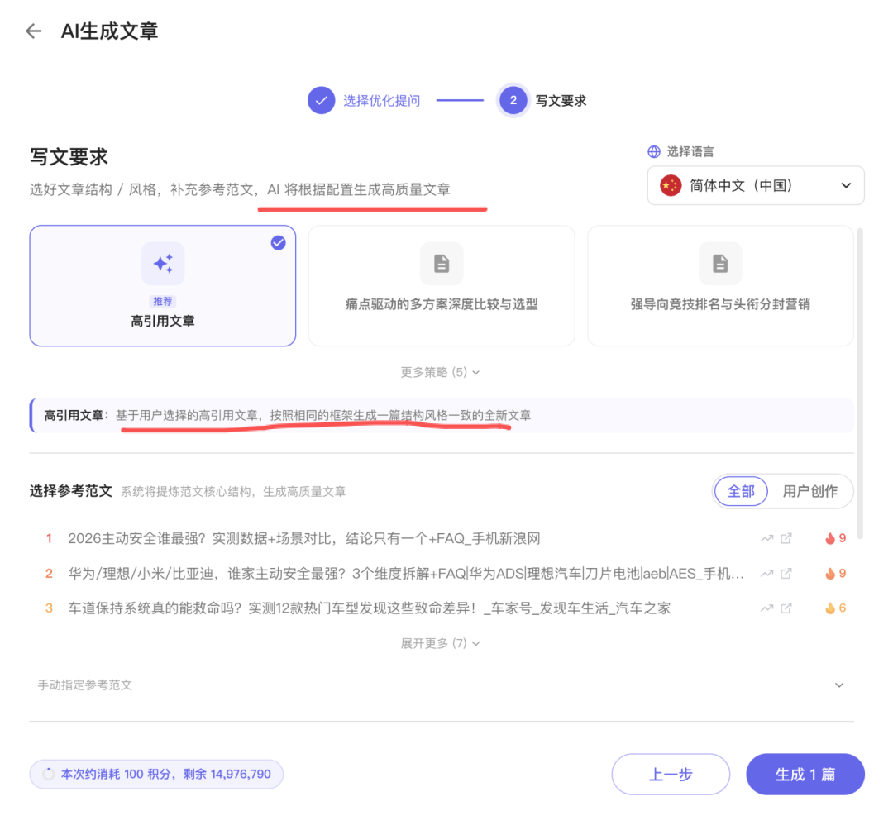
Task: Click the document icon on 痛点驱动的多方案深度比较与选型 card
Action: click(x=442, y=264)
